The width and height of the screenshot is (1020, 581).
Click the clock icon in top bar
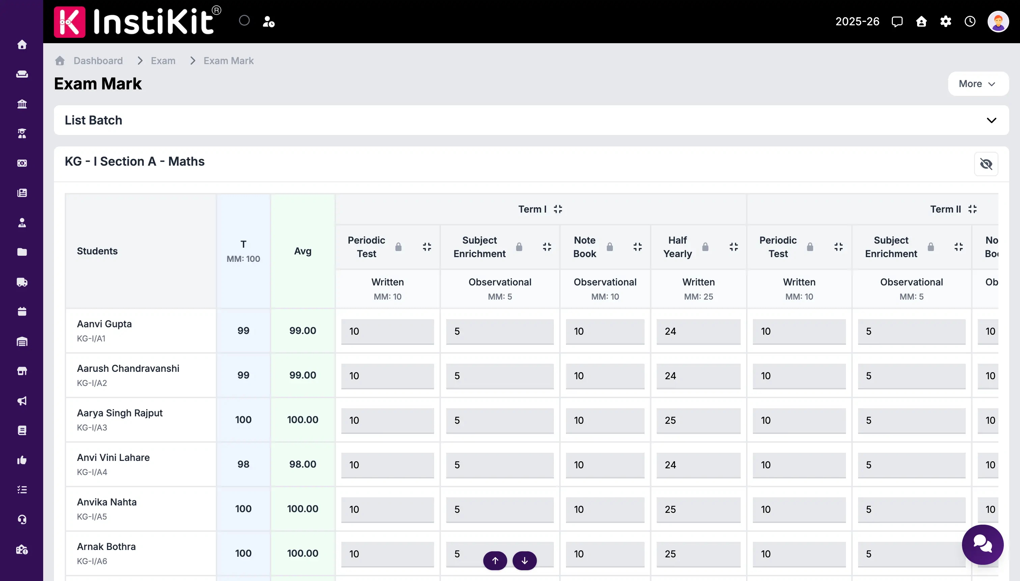pyautogui.click(x=970, y=22)
